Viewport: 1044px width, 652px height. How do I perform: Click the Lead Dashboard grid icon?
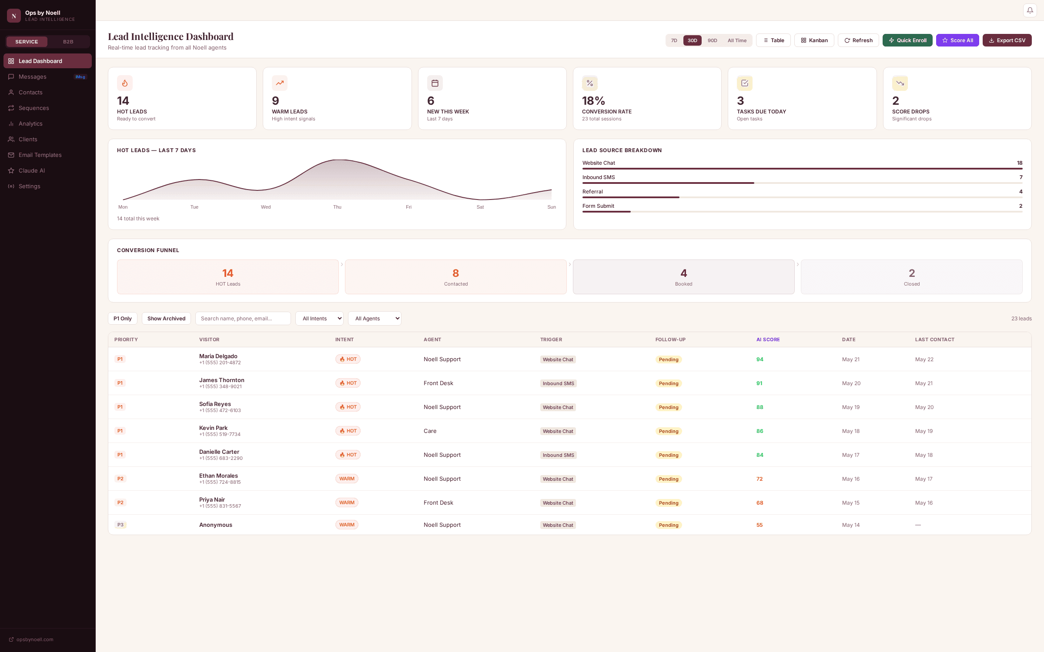pos(11,61)
